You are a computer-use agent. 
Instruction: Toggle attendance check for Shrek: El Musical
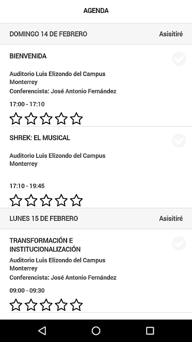[179, 141]
